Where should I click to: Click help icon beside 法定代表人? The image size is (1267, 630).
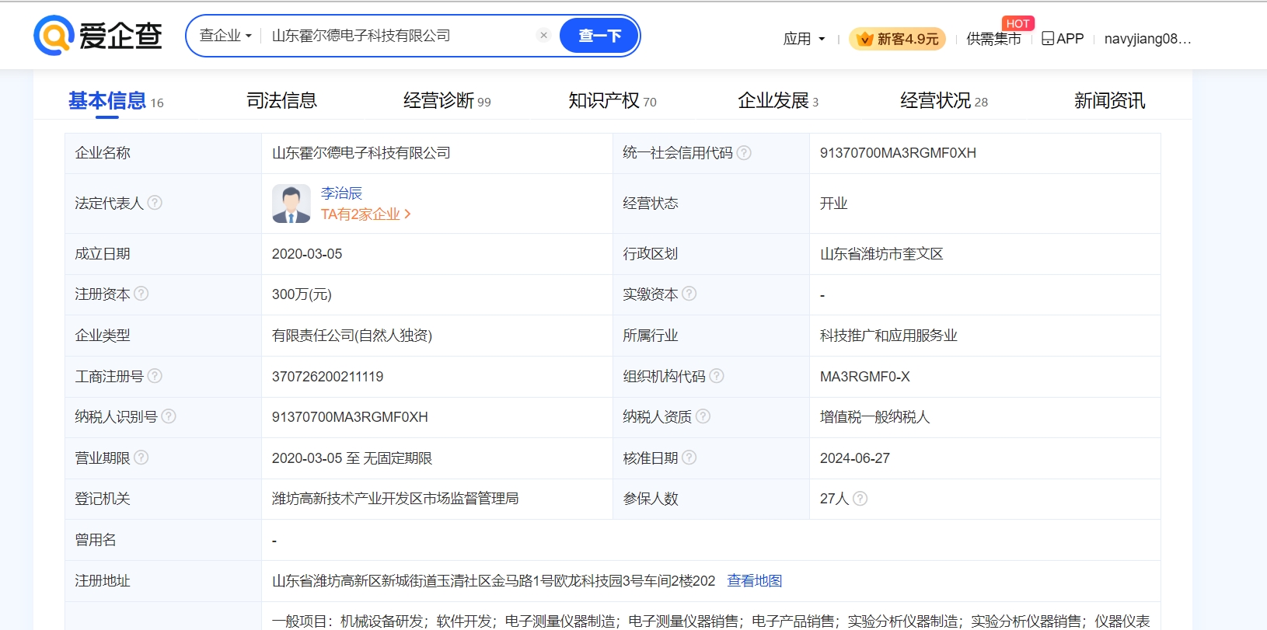click(155, 203)
